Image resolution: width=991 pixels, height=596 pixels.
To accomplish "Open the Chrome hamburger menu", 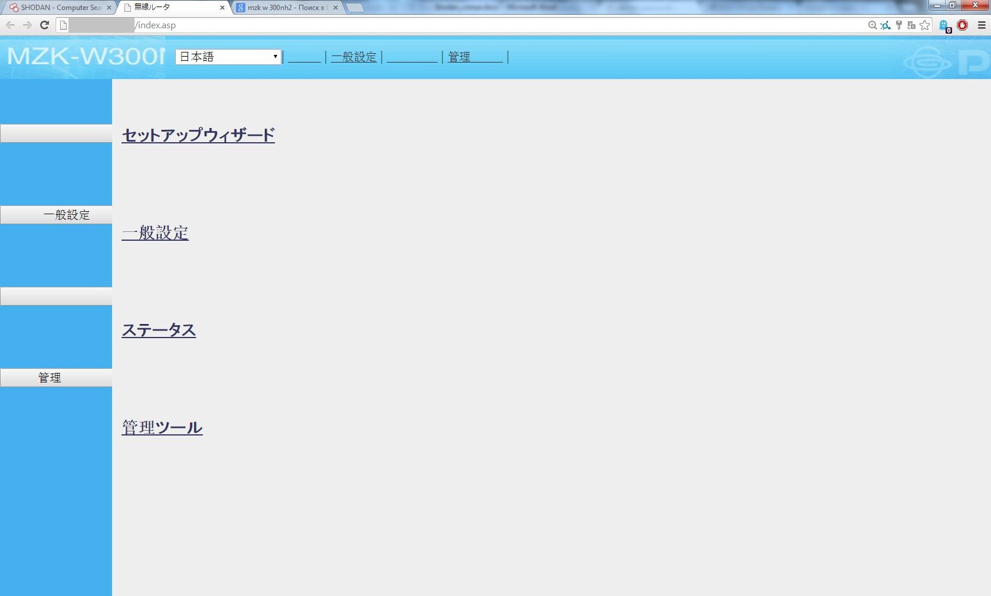I will [982, 25].
